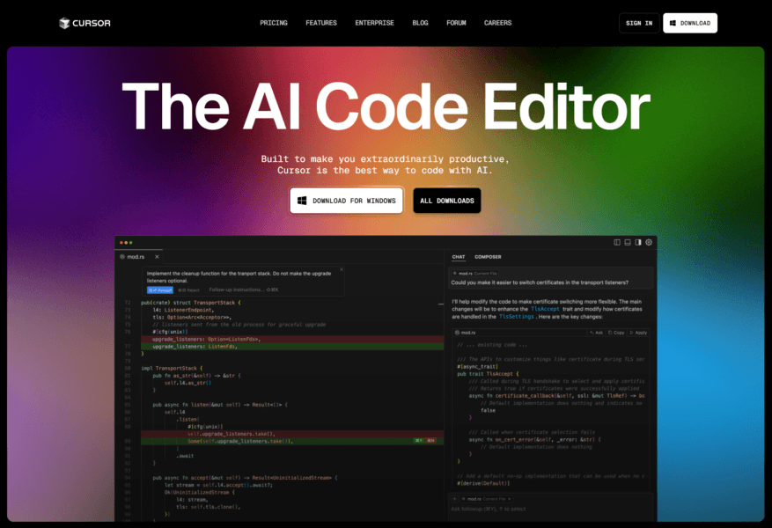Click the plus icon in followup box
The width and height of the screenshot is (772, 528).
coord(454,499)
